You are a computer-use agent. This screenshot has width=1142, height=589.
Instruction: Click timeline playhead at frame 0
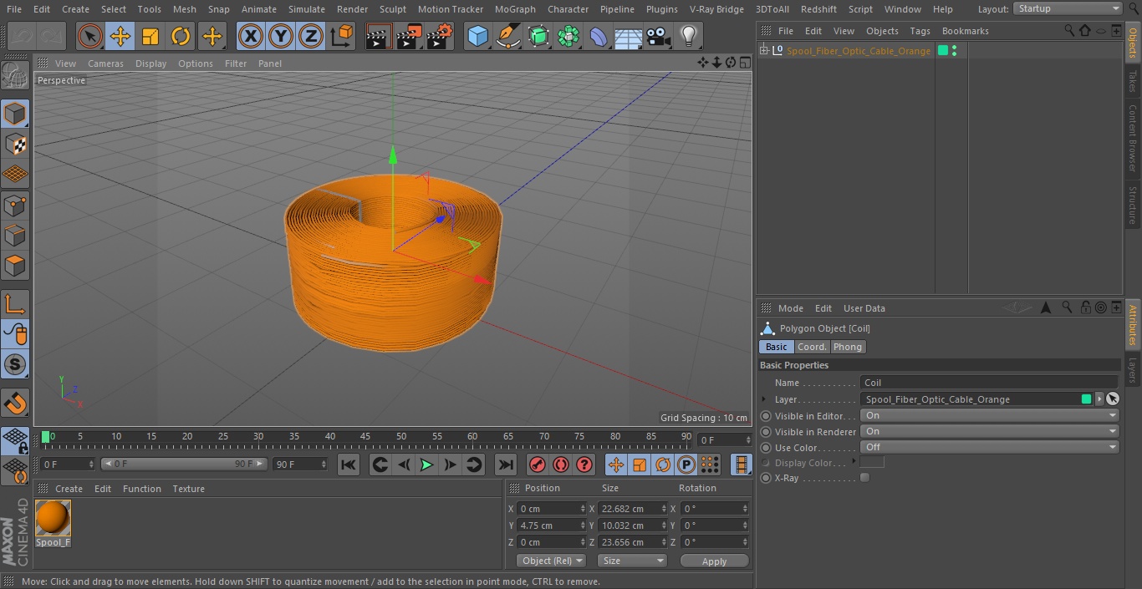46,437
